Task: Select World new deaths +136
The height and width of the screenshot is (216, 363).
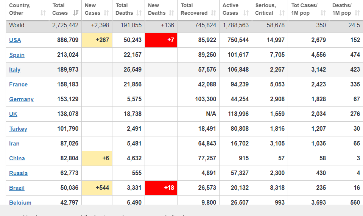Action: tap(167, 25)
